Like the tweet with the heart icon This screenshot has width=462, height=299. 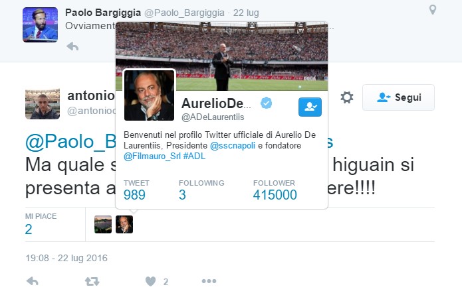(x=150, y=281)
